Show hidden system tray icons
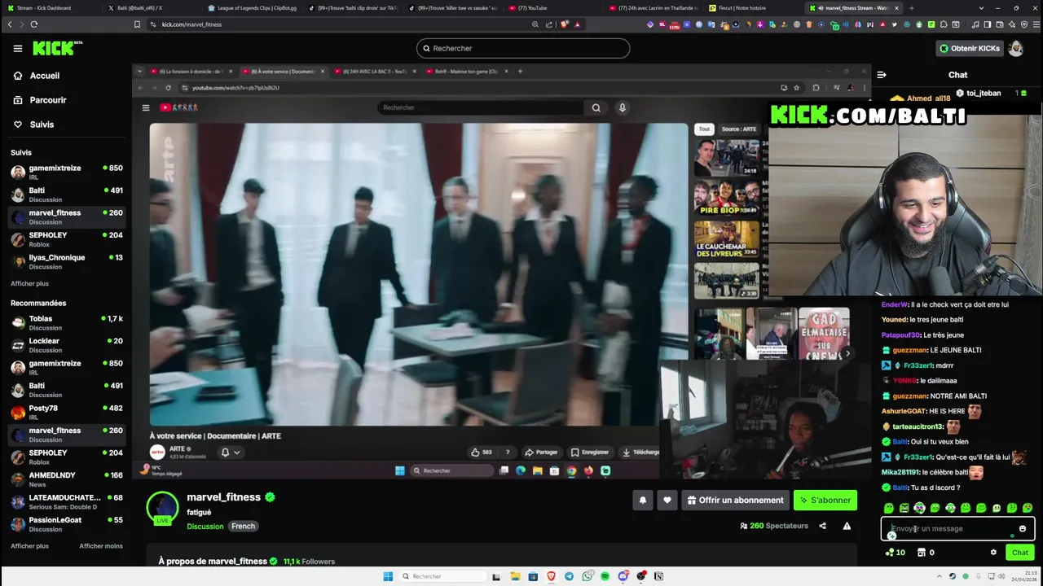Viewport: 1043px width, 586px height. pyautogui.click(x=939, y=576)
